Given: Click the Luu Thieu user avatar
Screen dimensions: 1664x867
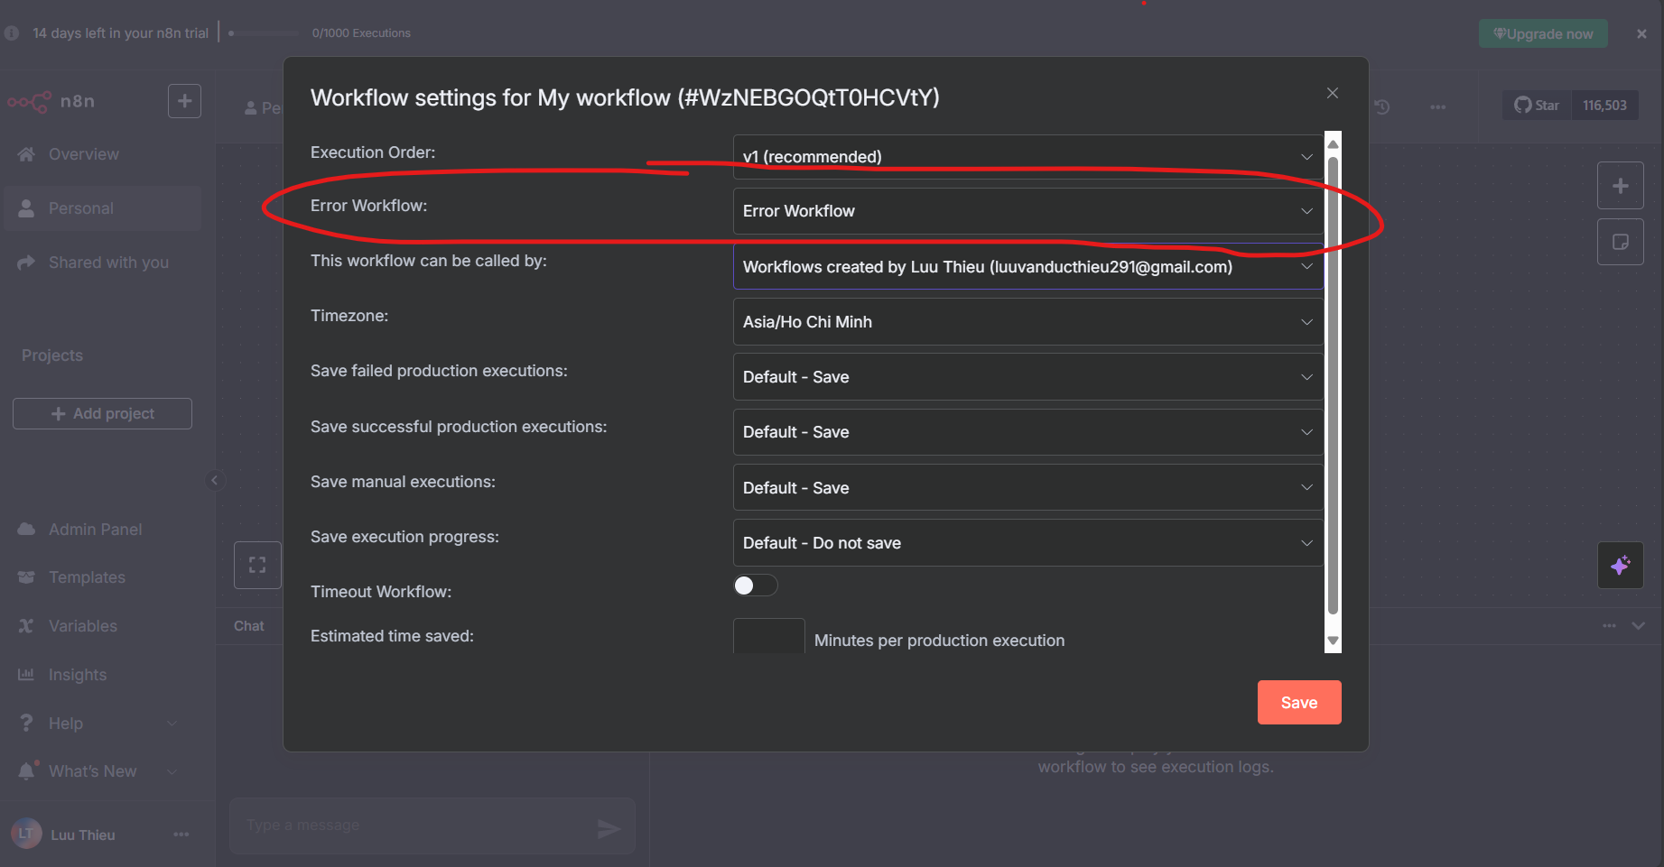Looking at the screenshot, I should click(26, 835).
